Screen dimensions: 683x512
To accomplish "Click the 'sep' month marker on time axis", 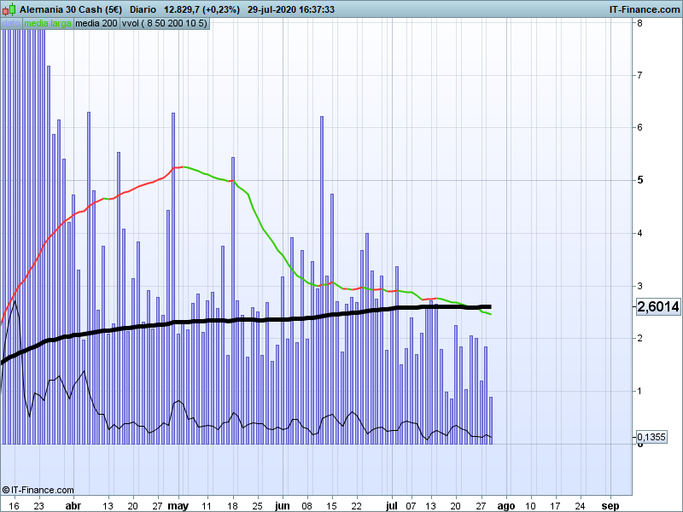I will 610,505.
